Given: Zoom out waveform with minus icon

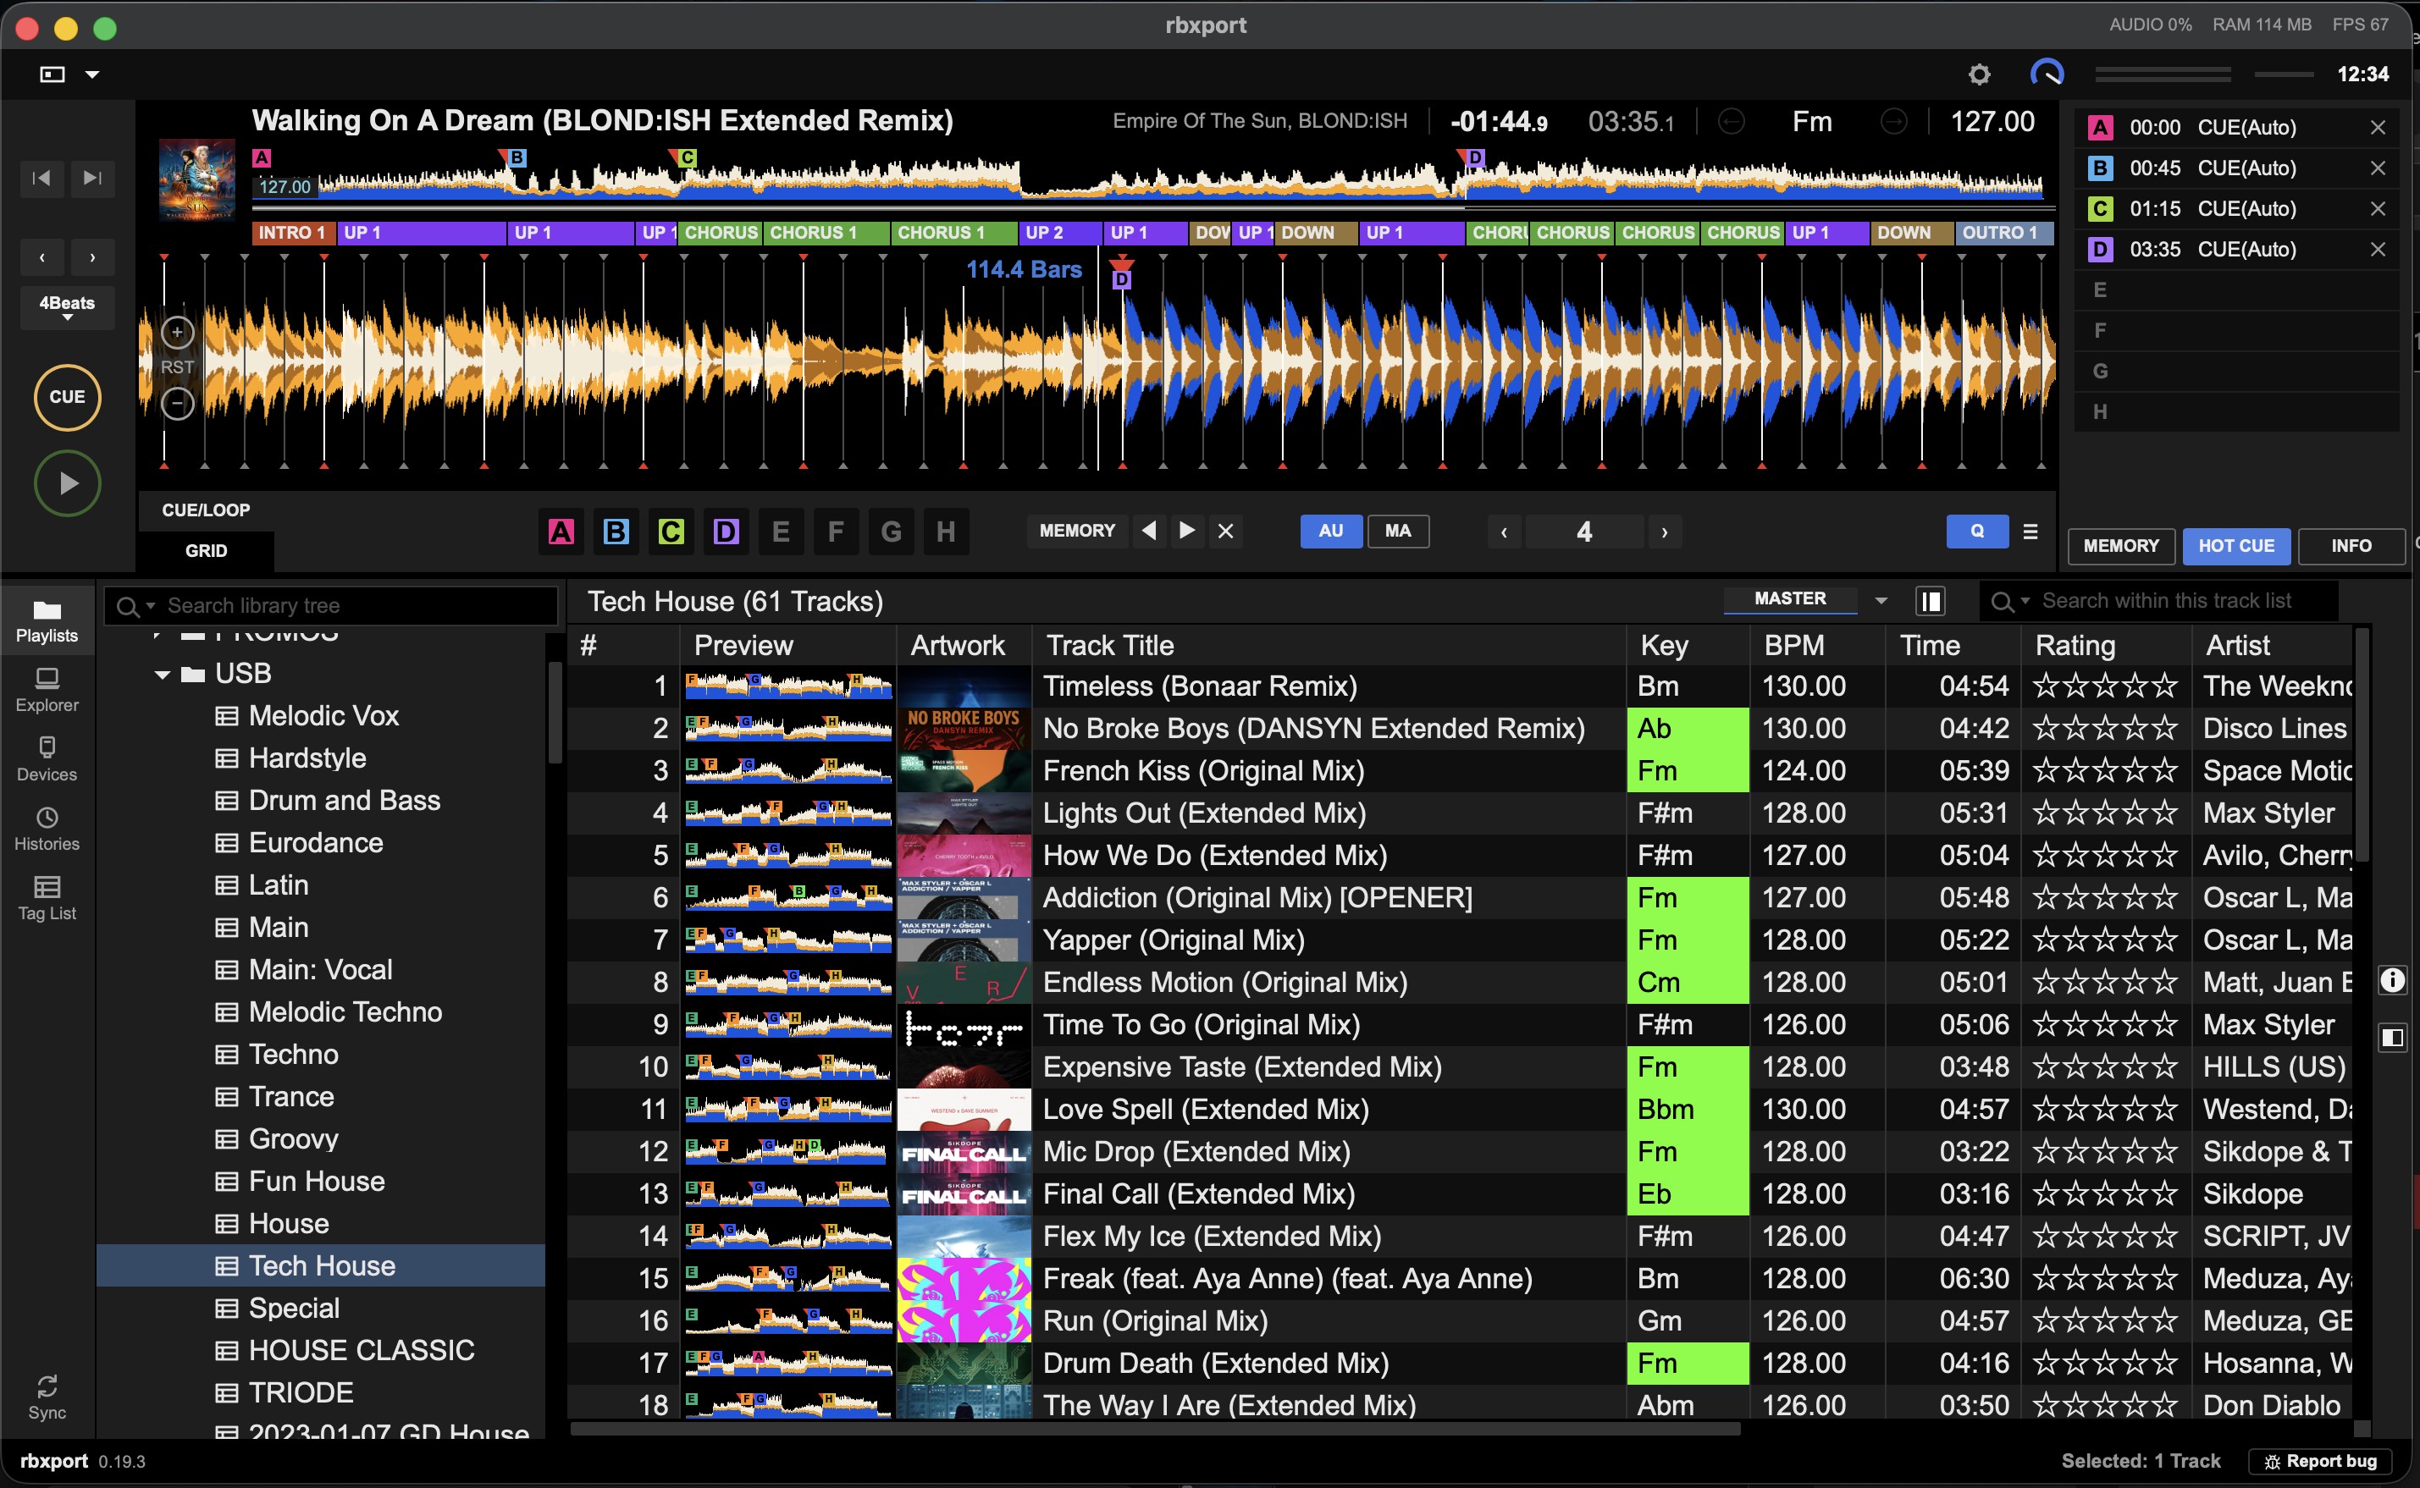Looking at the screenshot, I should [177, 403].
